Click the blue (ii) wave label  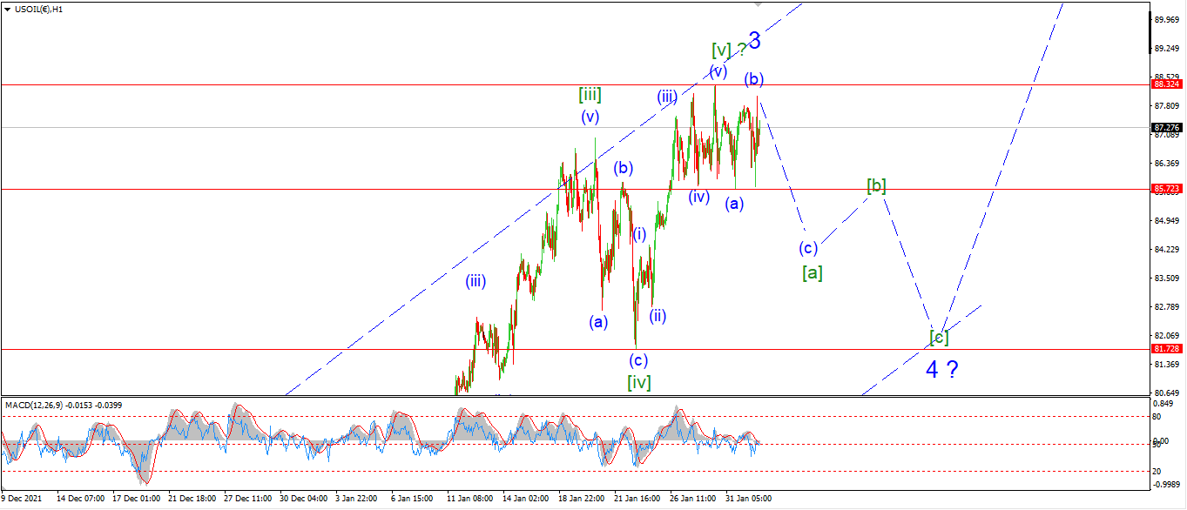658,315
